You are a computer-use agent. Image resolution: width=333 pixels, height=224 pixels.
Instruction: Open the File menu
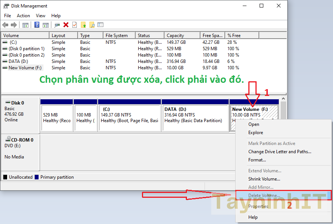7,16
